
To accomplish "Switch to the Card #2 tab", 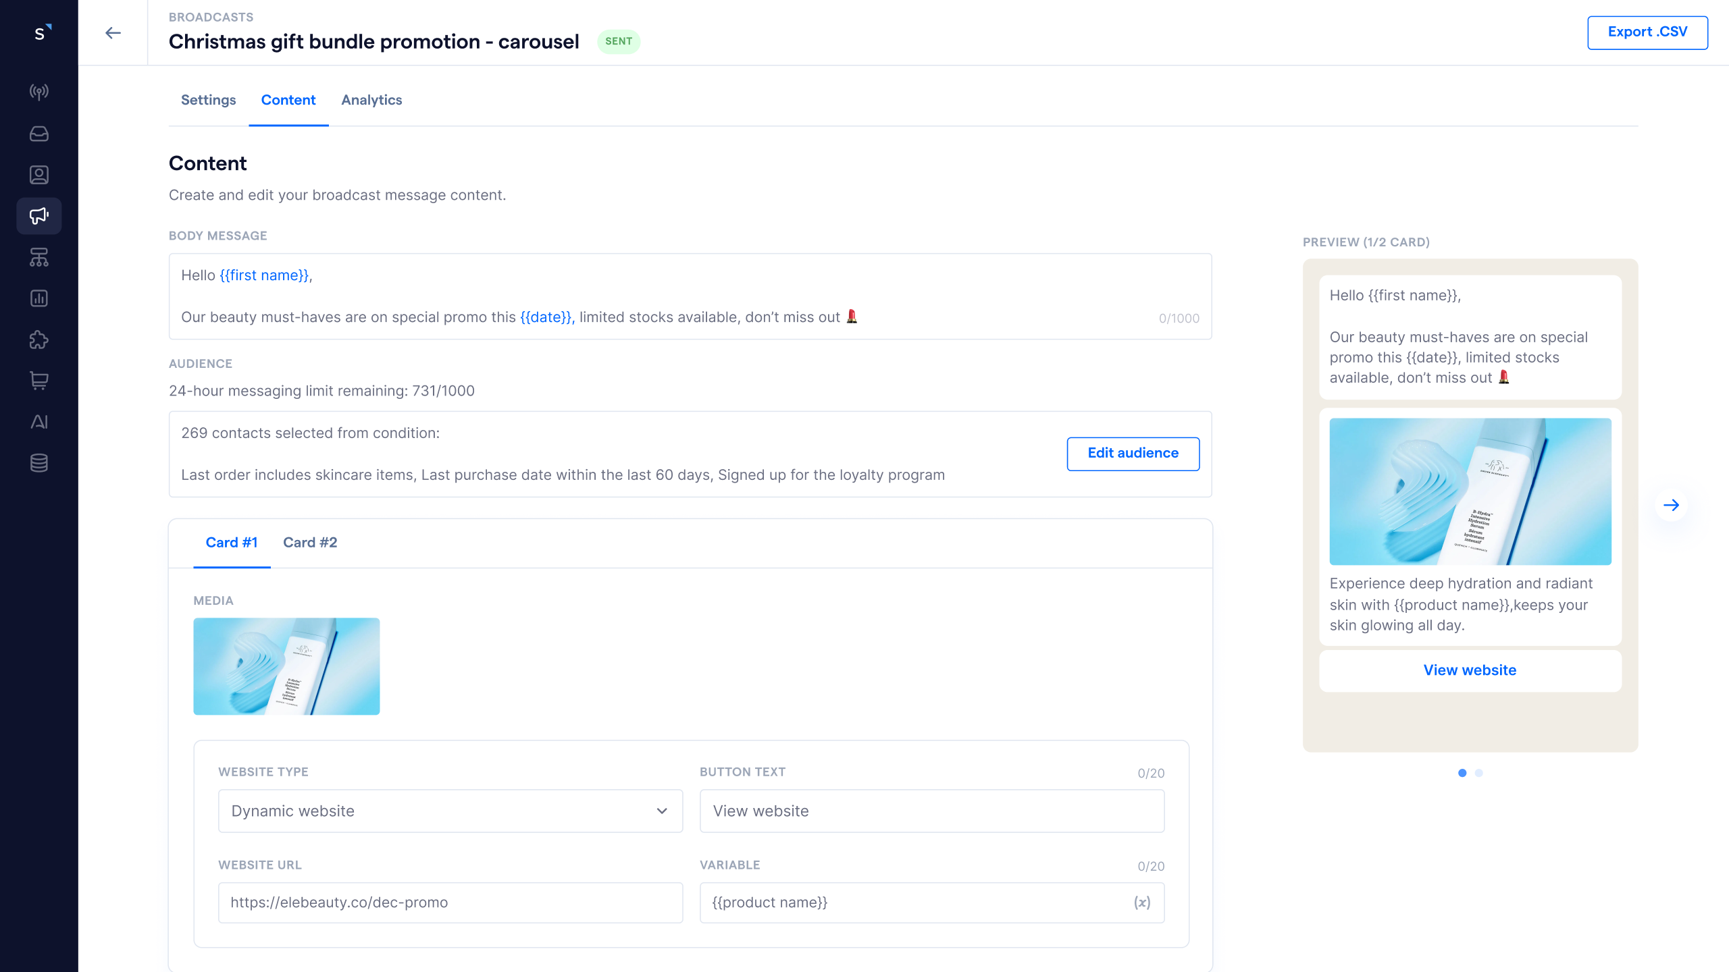I will click(x=310, y=543).
